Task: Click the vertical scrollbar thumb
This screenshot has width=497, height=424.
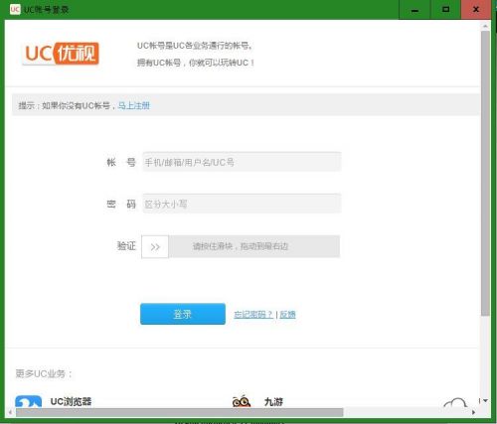Action: coord(485,173)
